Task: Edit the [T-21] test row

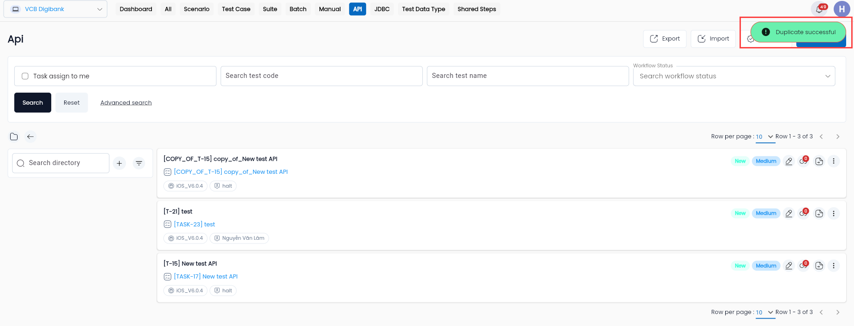Action: [789, 213]
